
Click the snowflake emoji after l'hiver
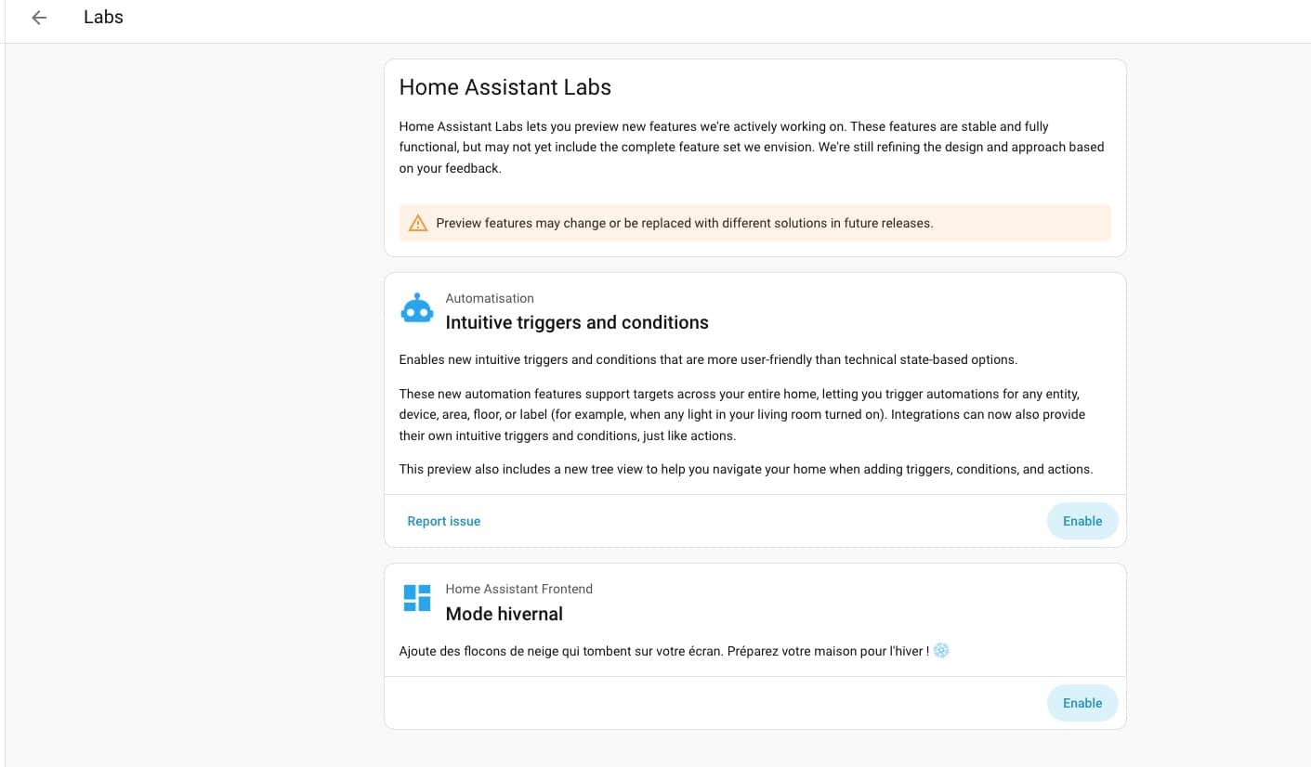[941, 651]
